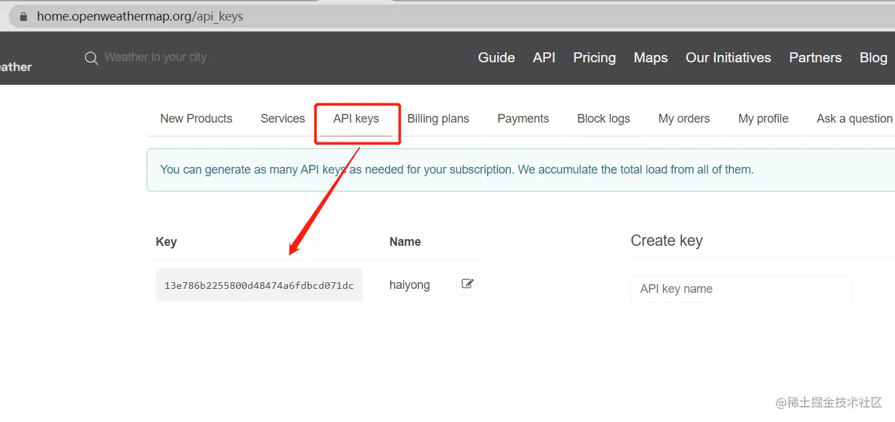Go to the Pricing page

pos(594,58)
